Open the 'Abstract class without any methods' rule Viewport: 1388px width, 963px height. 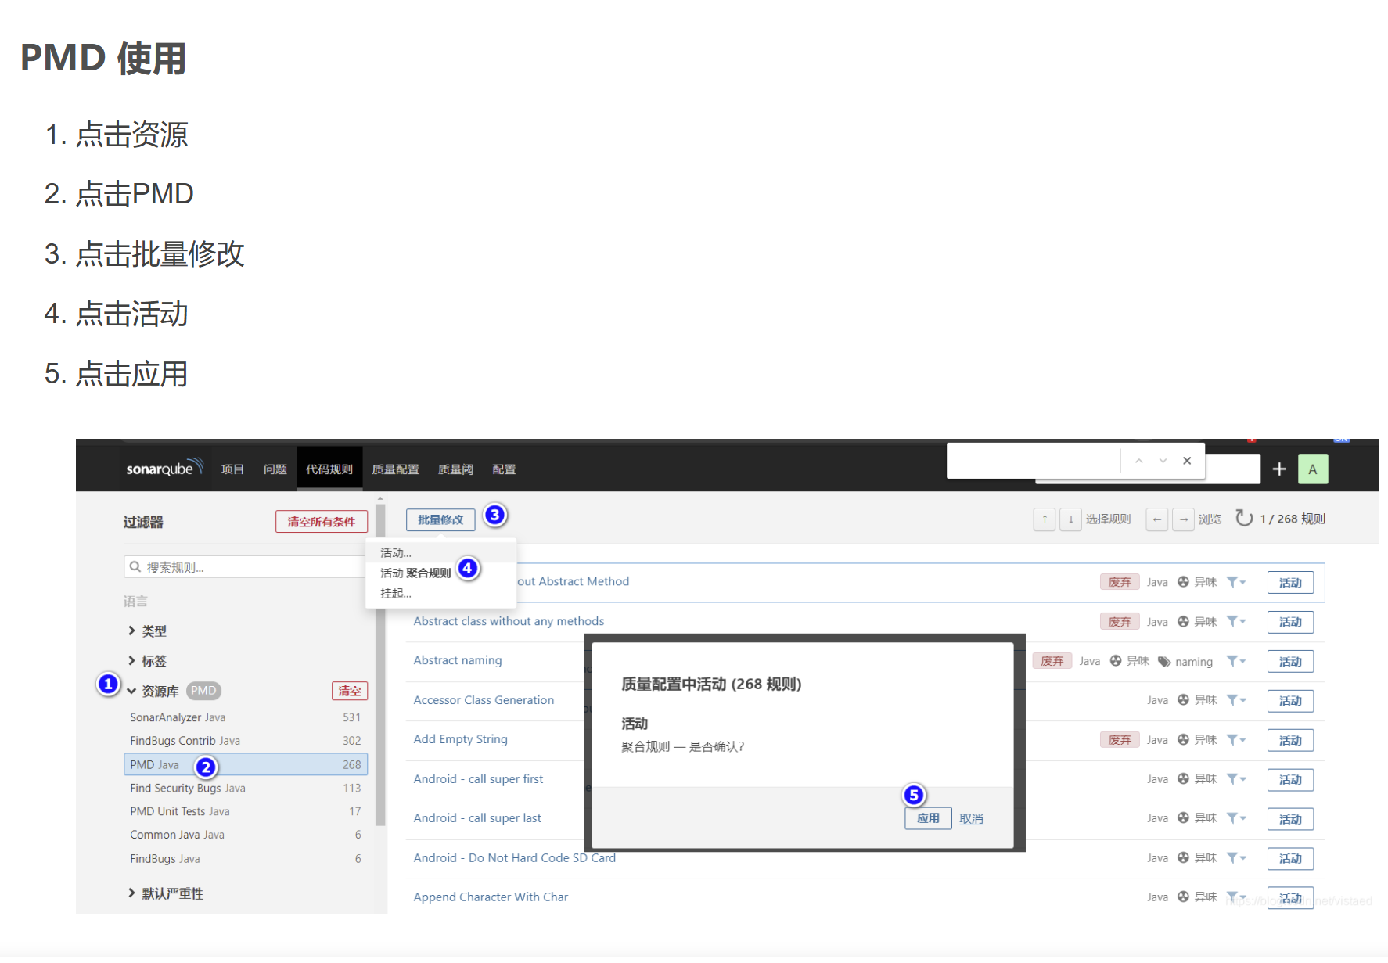click(x=509, y=620)
